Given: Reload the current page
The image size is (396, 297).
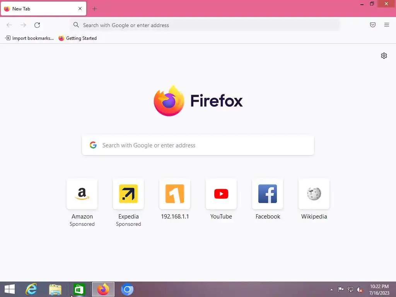Looking at the screenshot, I should [x=37, y=25].
